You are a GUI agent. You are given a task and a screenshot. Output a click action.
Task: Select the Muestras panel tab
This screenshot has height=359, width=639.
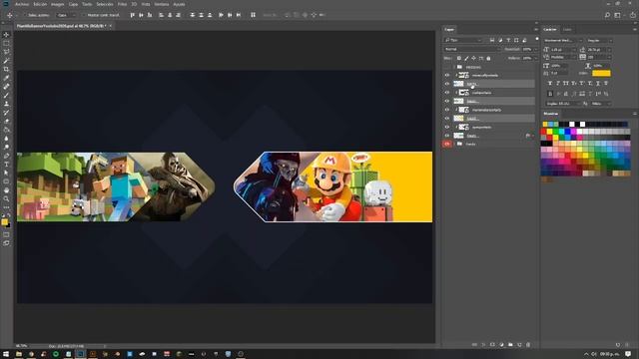click(551, 114)
